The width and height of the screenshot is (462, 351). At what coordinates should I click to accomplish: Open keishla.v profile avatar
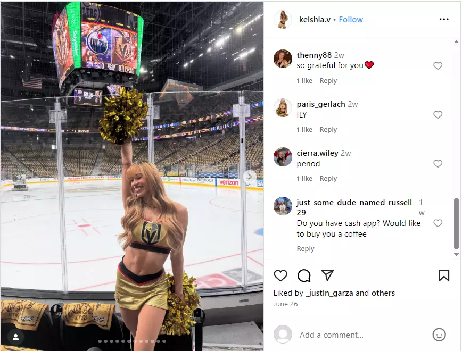pos(283,20)
